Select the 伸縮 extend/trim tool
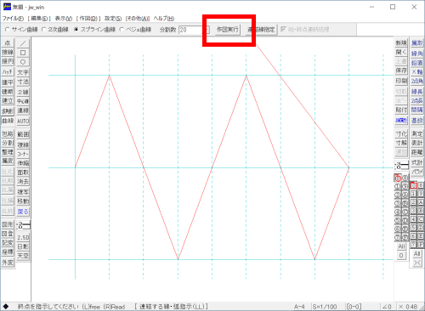 coord(23,163)
